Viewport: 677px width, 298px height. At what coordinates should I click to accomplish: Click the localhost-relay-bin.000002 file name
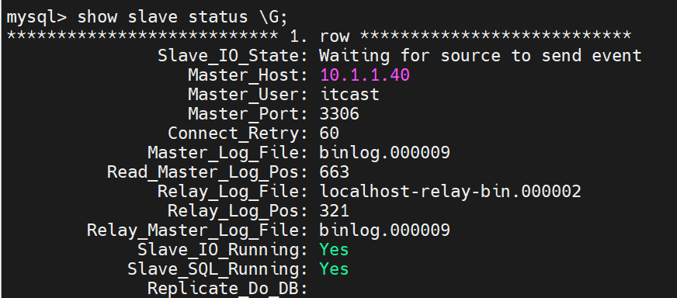click(x=450, y=192)
